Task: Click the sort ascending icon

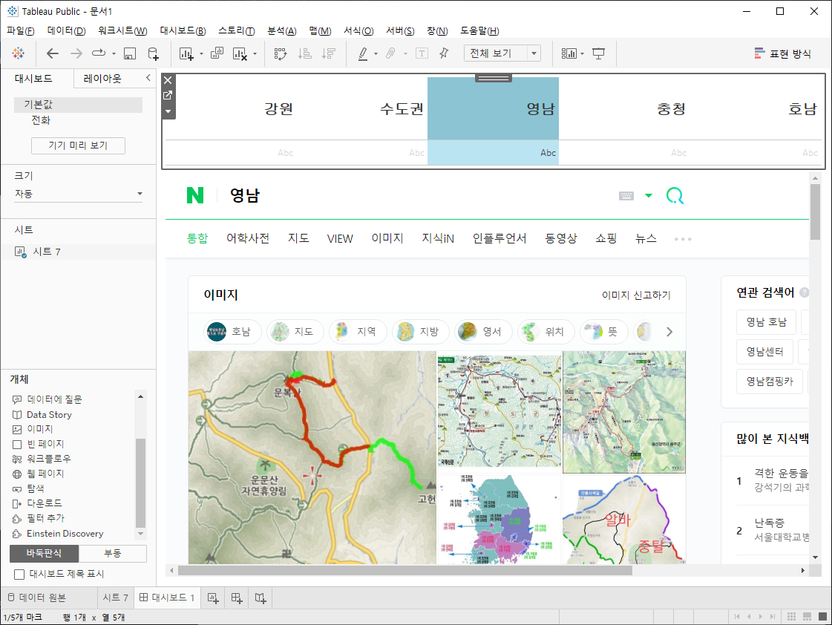Action: coord(304,53)
